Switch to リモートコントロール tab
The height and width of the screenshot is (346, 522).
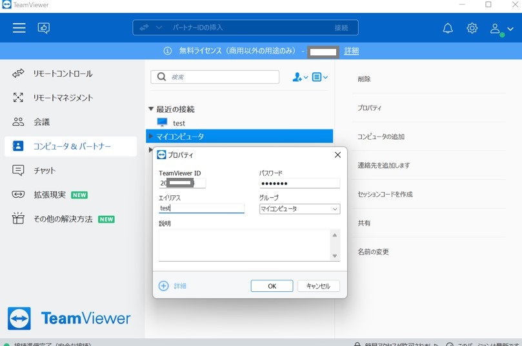tap(63, 73)
